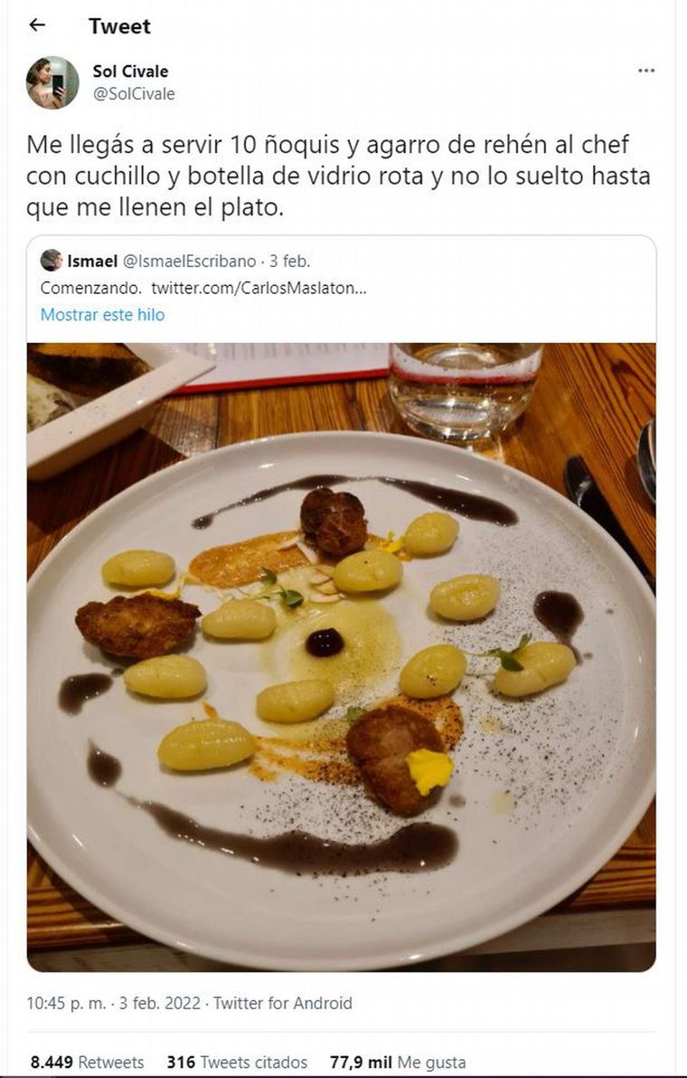Open the tweet's more options menu

[646, 71]
